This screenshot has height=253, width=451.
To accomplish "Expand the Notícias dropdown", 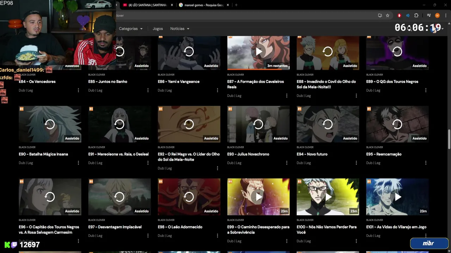I will click(180, 29).
